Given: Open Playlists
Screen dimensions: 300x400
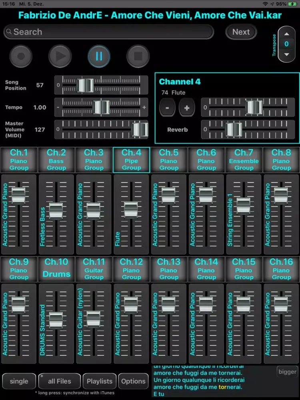Looking at the screenshot, I should (100, 381).
